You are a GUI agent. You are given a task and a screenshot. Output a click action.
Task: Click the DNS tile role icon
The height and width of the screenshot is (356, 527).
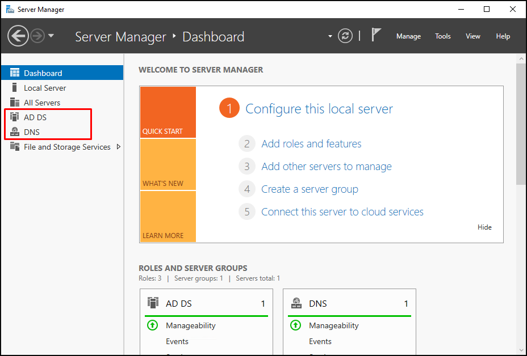point(296,303)
